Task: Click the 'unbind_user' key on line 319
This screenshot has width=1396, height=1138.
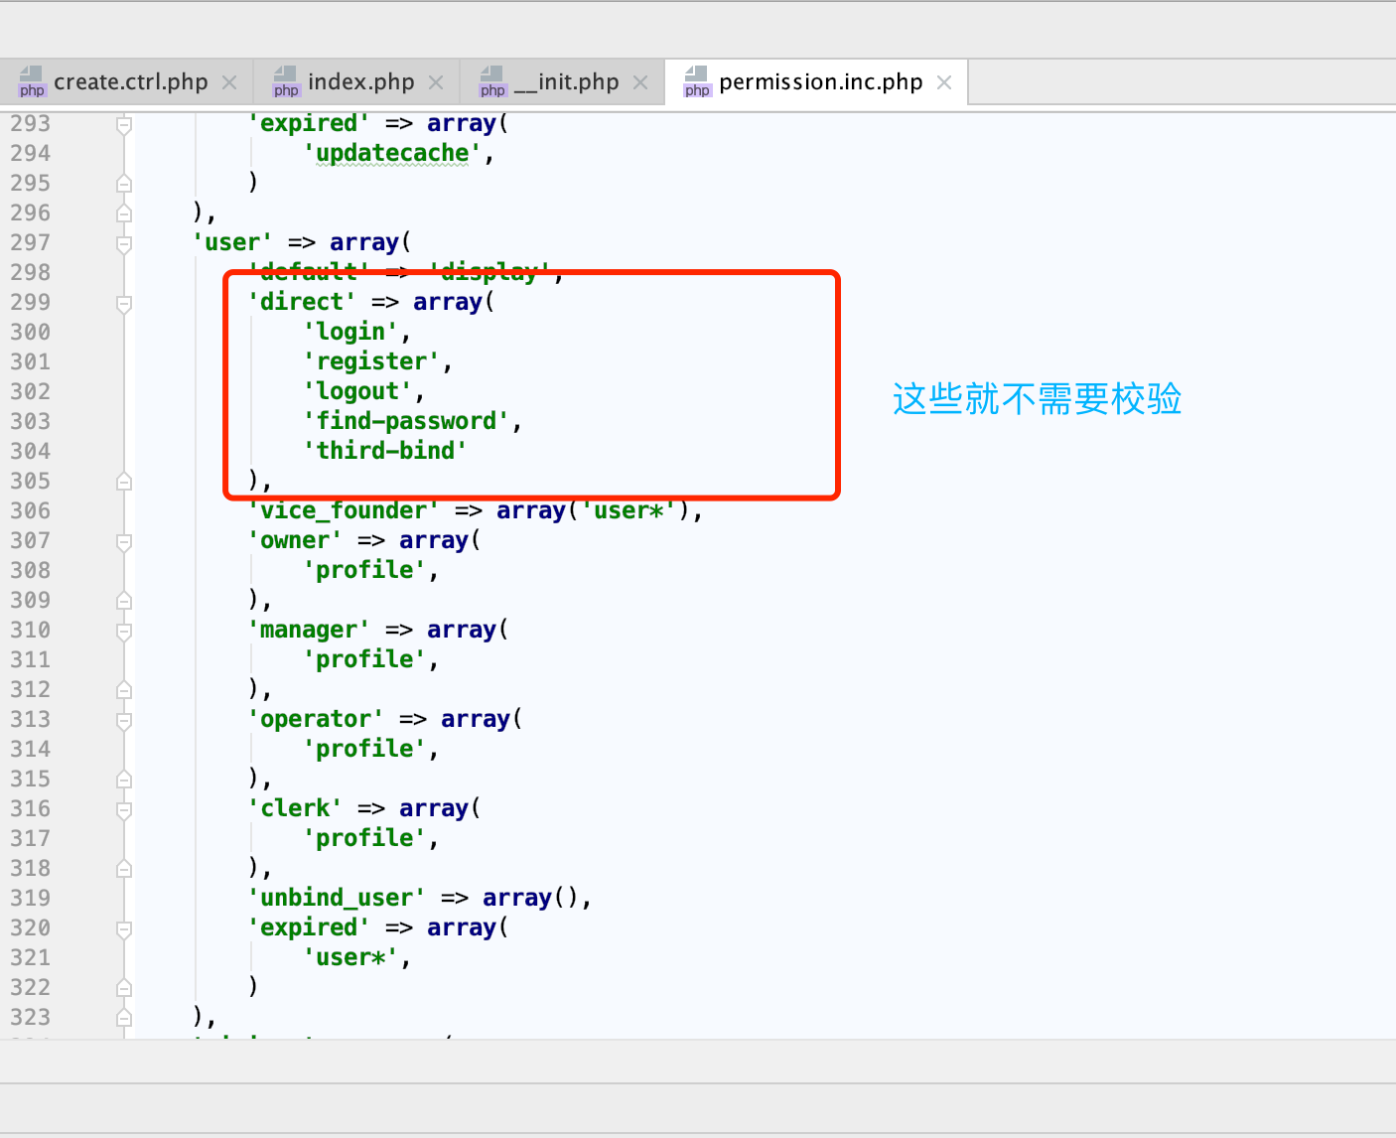Action: point(337,898)
